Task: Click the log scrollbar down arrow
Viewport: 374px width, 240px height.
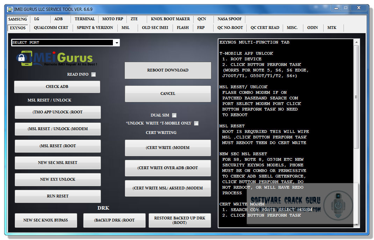Action: point(357,224)
